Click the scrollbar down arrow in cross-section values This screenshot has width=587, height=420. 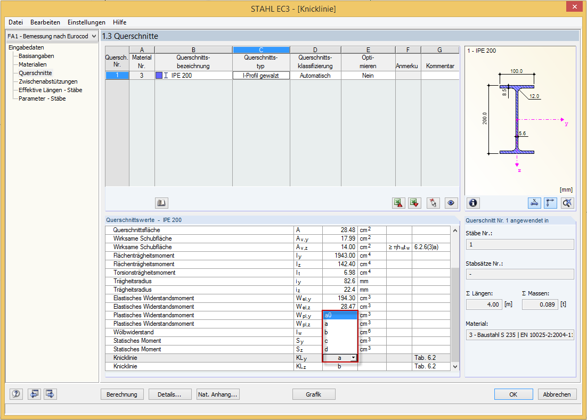(x=455, y=367)
